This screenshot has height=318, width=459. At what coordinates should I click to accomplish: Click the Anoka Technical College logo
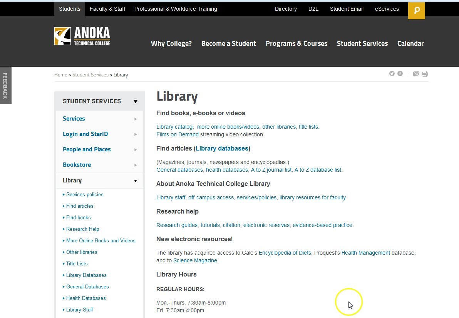(82, 36)
